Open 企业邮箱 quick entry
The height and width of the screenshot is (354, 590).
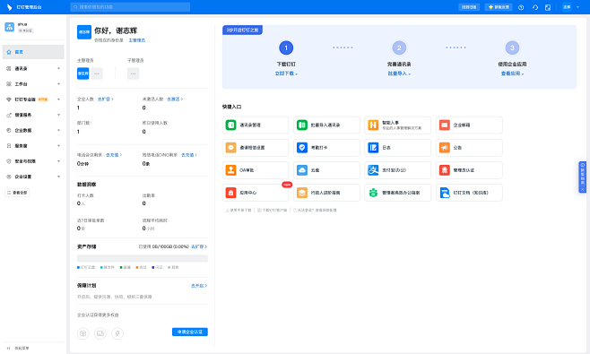469,125
